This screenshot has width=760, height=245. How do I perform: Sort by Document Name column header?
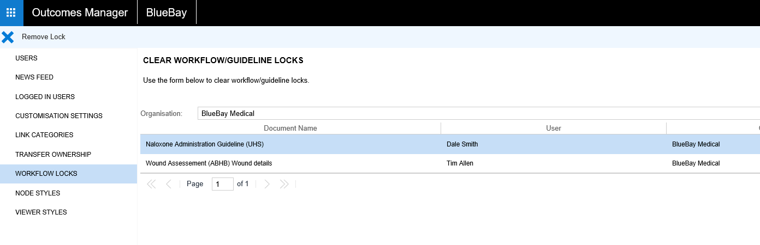click(x=290, y=128)
